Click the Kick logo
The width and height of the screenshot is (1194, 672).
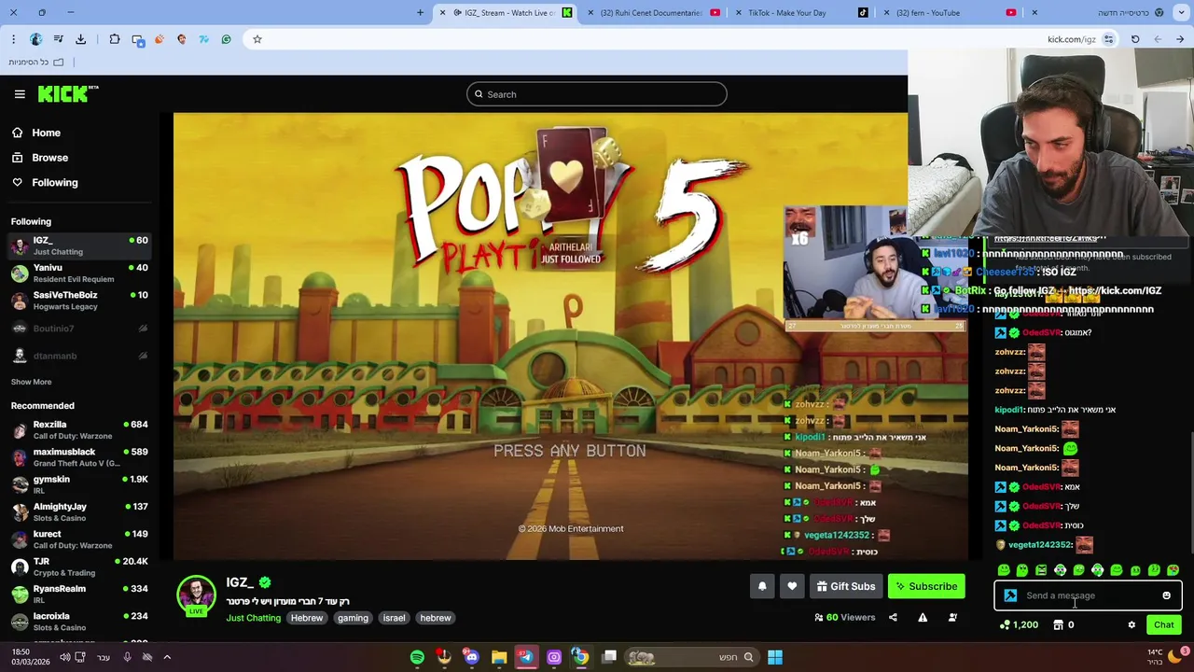68,93
